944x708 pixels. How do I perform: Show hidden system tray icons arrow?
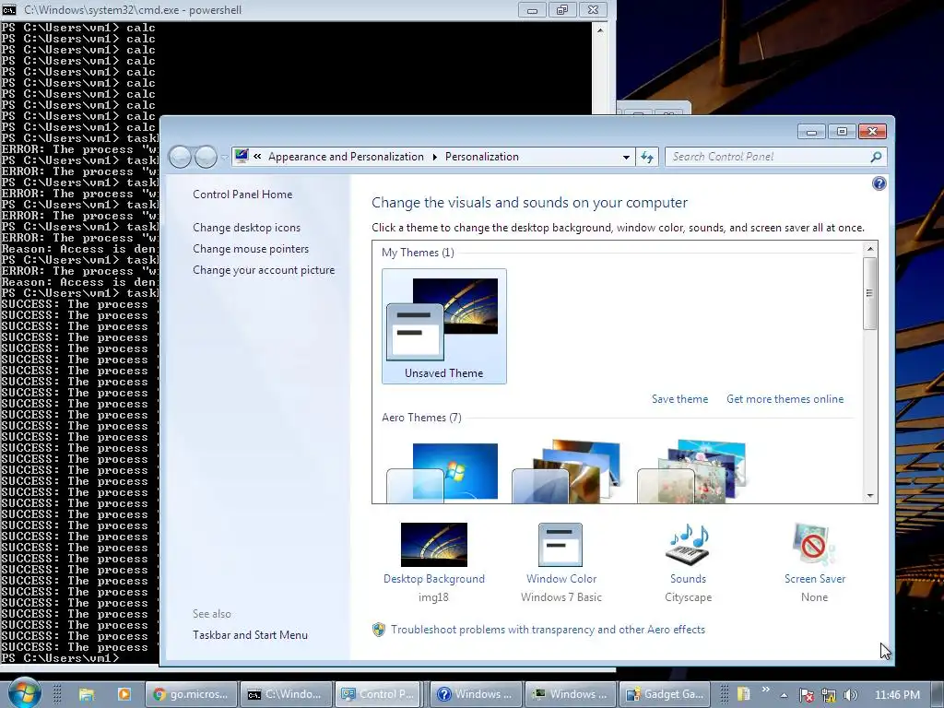click(784, 695)
